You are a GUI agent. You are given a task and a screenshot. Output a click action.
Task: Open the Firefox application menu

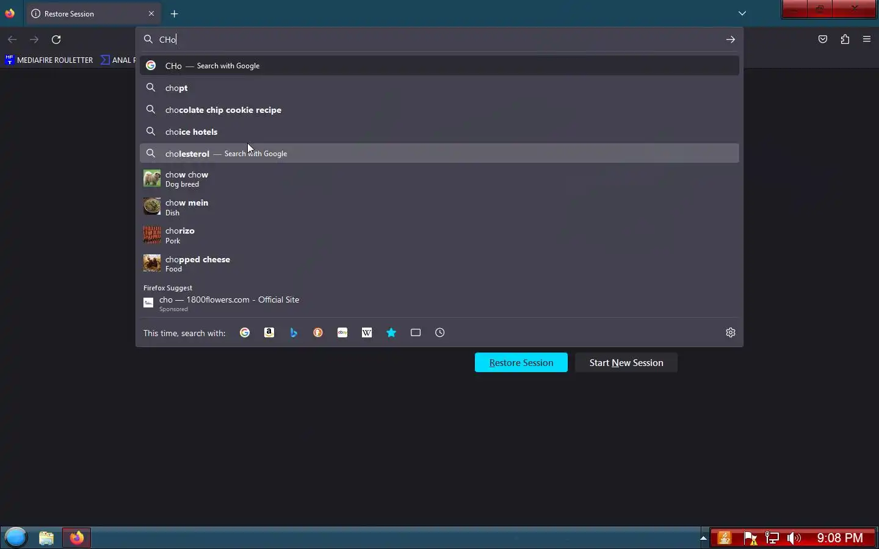(867, 39)
